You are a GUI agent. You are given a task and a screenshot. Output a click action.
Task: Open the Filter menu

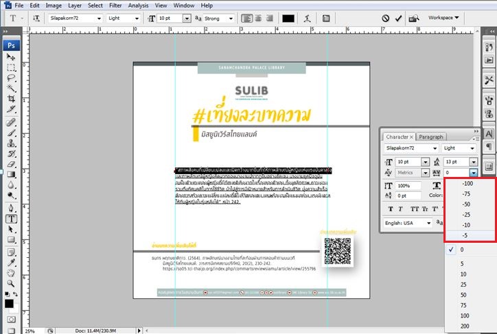pos(115,5)
